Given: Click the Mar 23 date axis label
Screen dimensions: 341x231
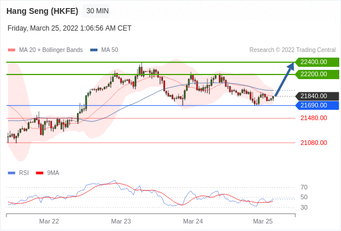Looking at the screenshot, I should [121, 221].
